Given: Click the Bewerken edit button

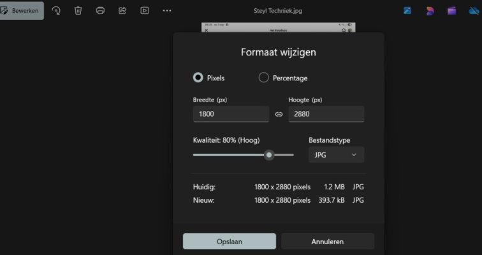Looking at the screenshot, I should point(22,11).
